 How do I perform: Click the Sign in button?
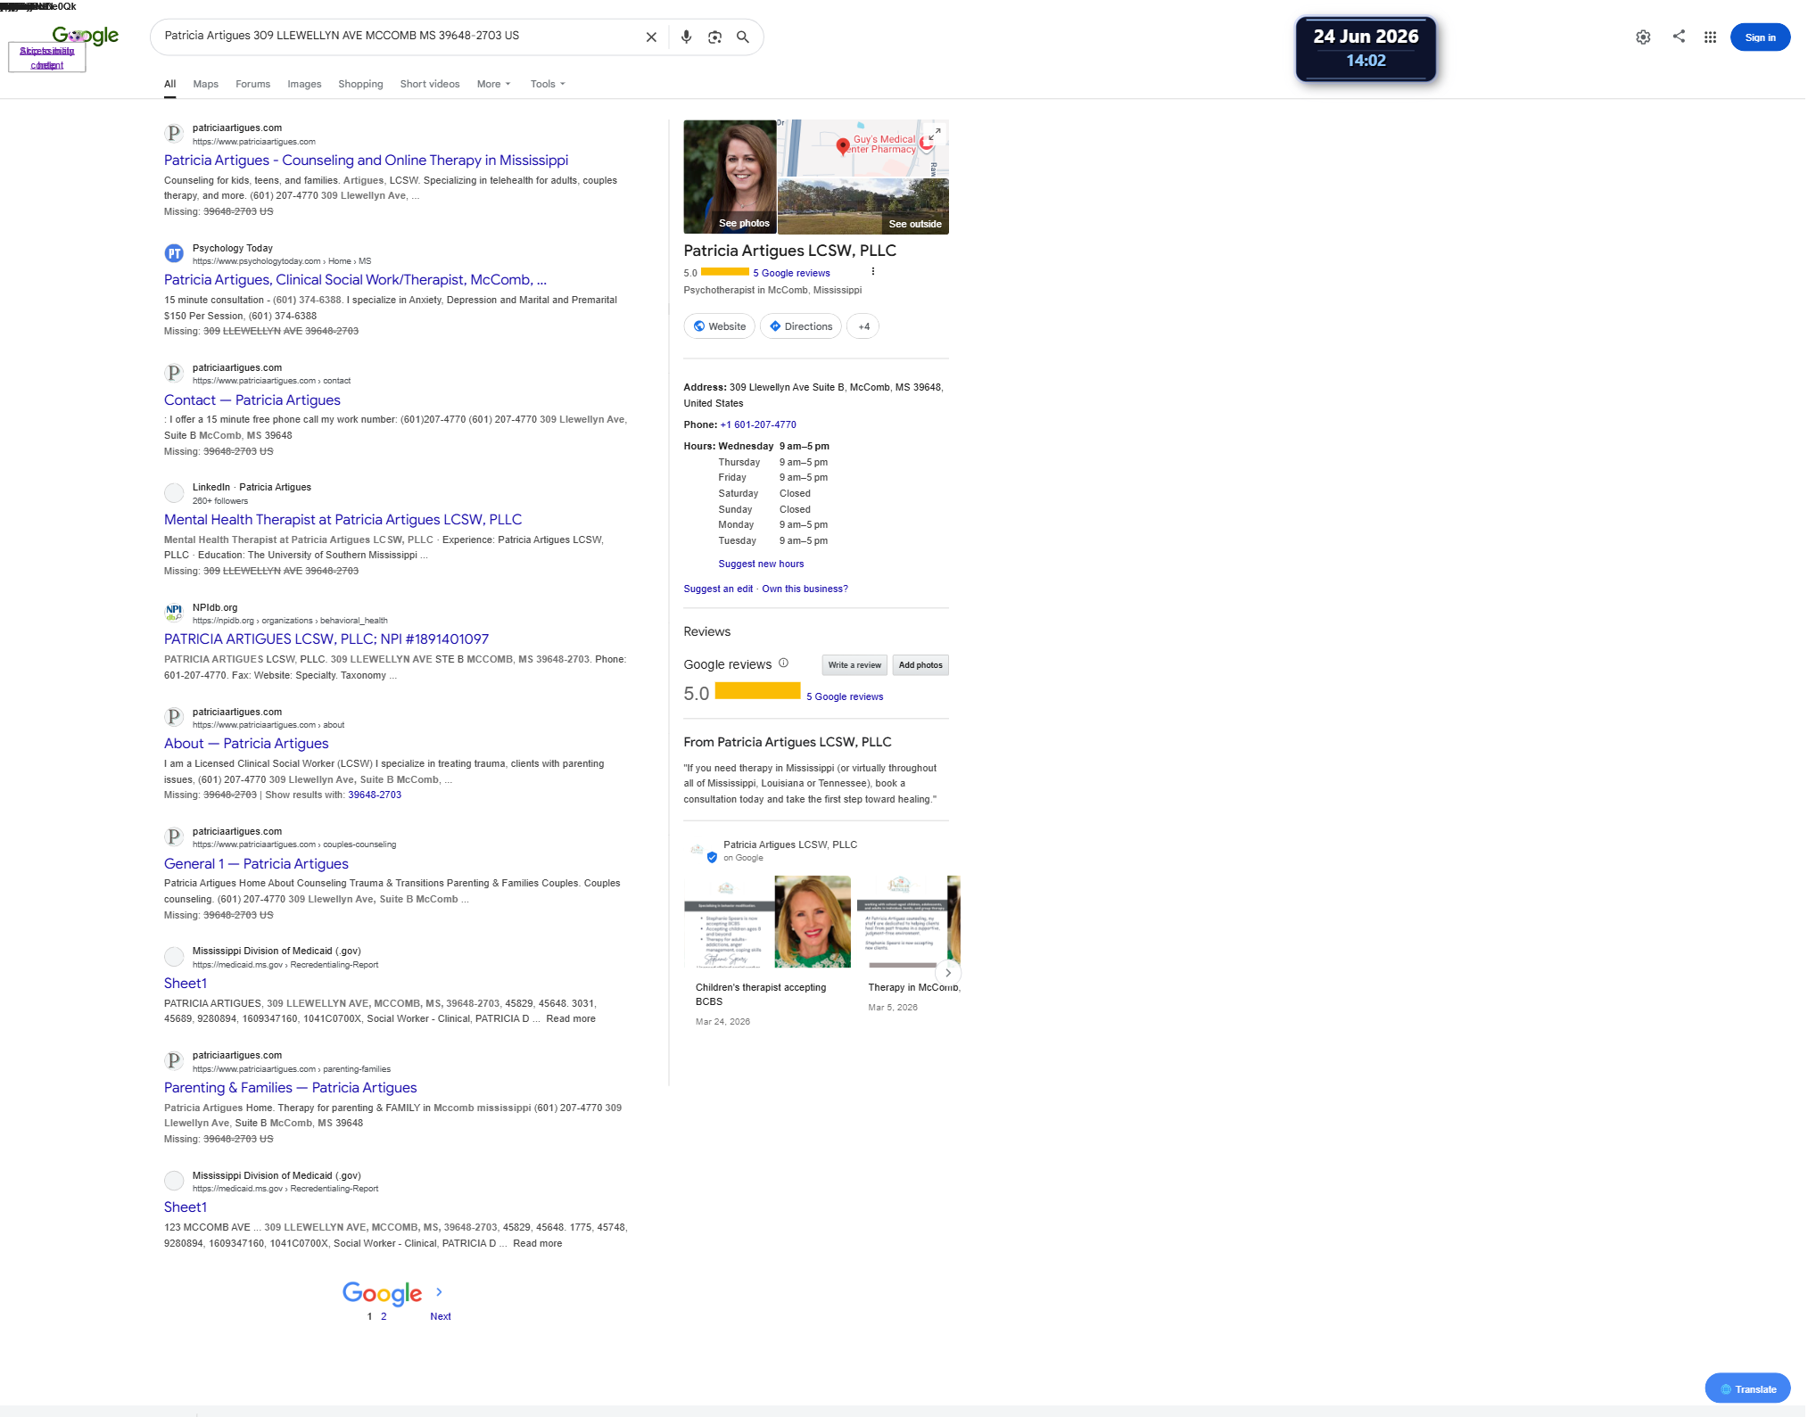pos(1760,37)
